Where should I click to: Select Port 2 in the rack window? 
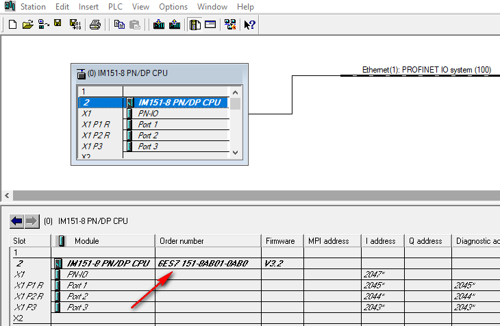[x=153, y=135]
